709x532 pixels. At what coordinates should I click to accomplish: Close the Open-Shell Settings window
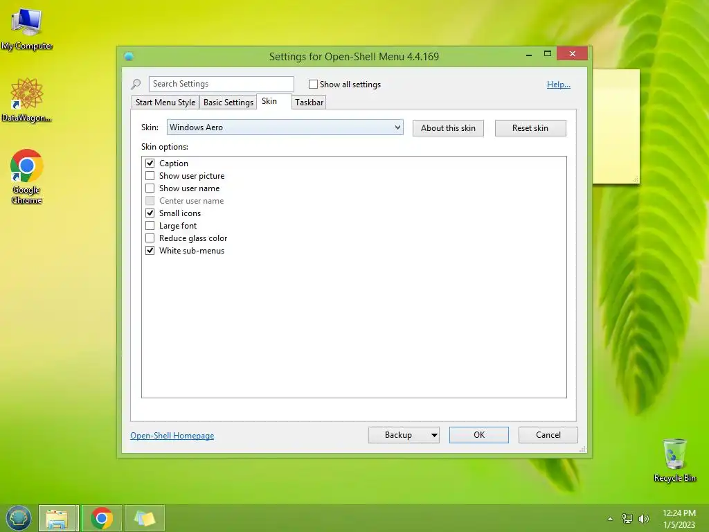pos(573,53)
